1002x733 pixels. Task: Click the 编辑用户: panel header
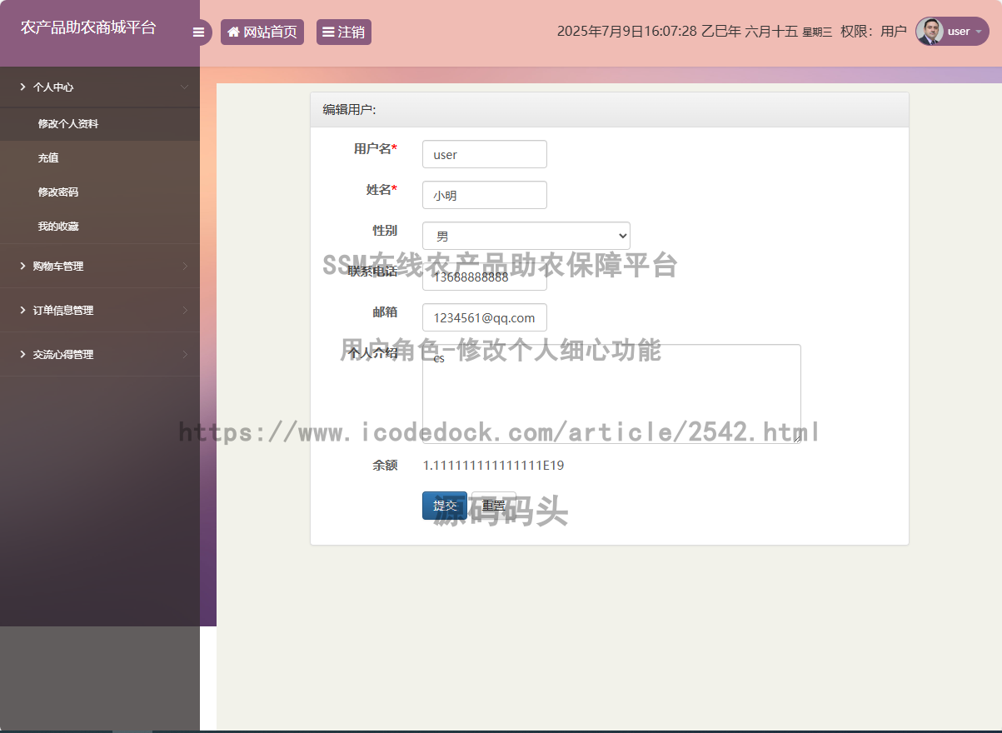pyautogui.click(x=610, y=110)
